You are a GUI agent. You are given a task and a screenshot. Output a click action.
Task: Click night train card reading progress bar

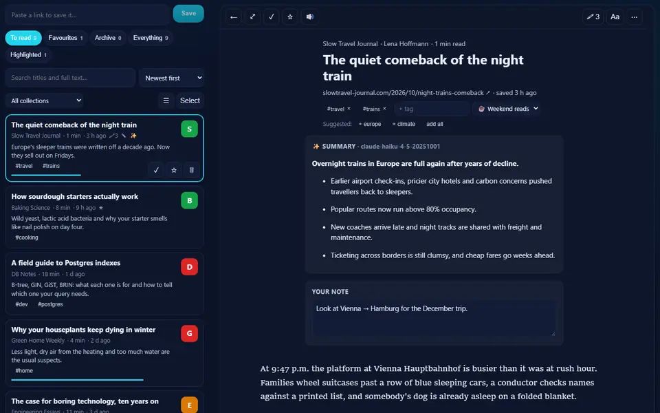tap(46, 175)
